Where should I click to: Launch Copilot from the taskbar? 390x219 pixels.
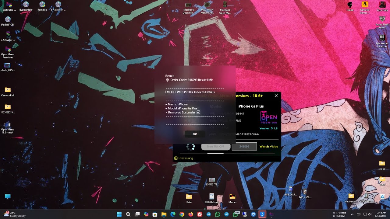click(x=146, y=214)
